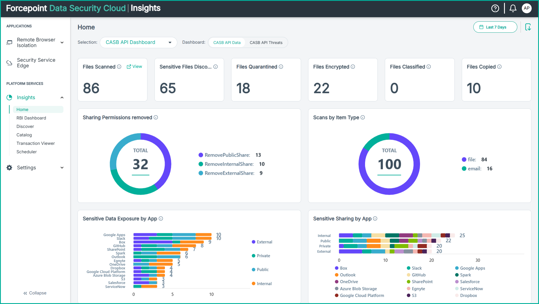Click the Last 7 Days date range button
This screenshot has height=304, width=539.
click(495, 27)
